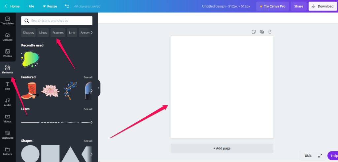See all Shapes elements

(88, 141)
